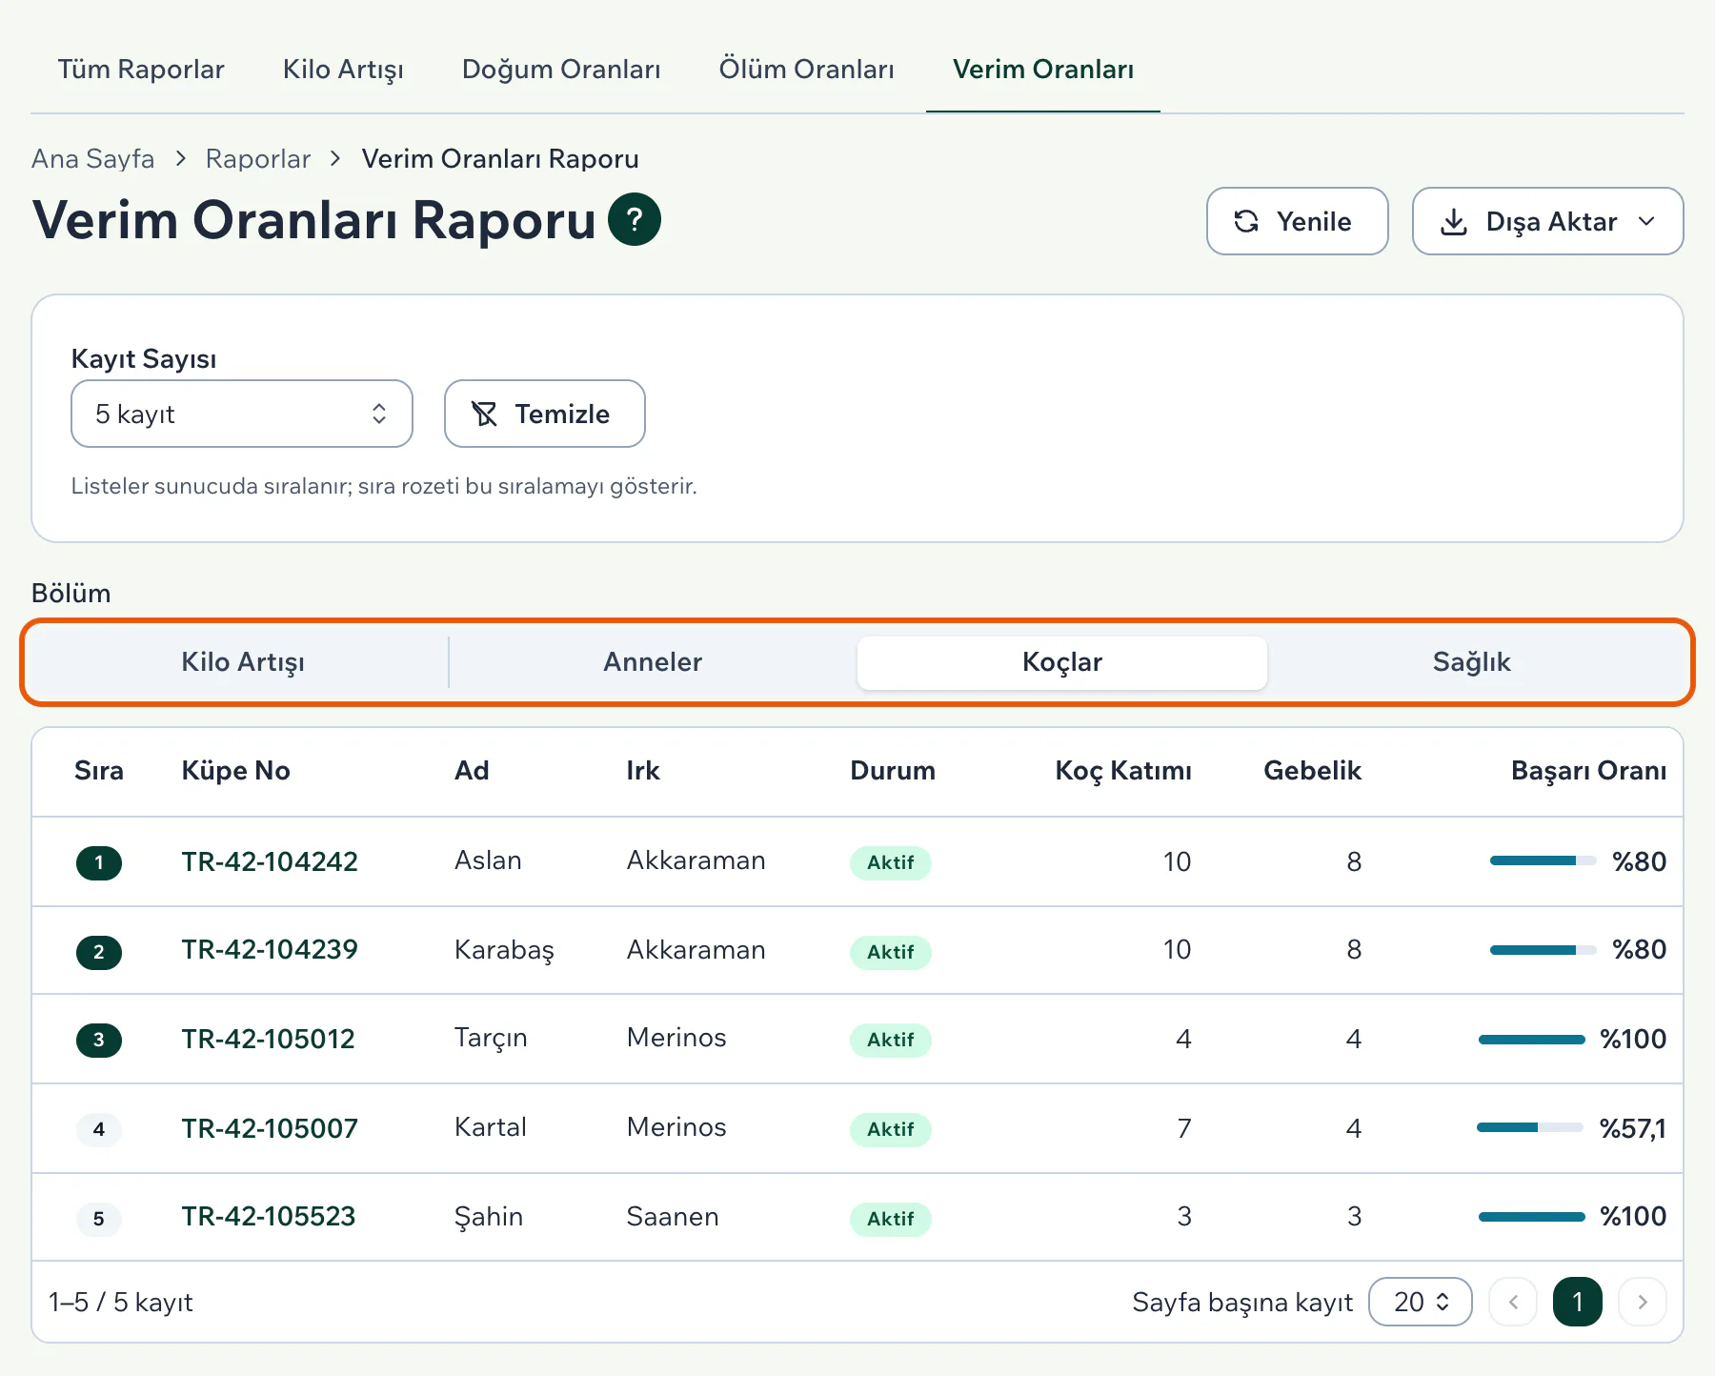Expand the Dışa Aktar chevron menu
This screenshot has height=1376, width=1715.
tap(1646, 221)
